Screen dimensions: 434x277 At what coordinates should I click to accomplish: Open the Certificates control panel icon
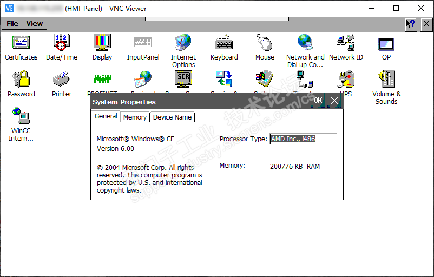(21, 42)
